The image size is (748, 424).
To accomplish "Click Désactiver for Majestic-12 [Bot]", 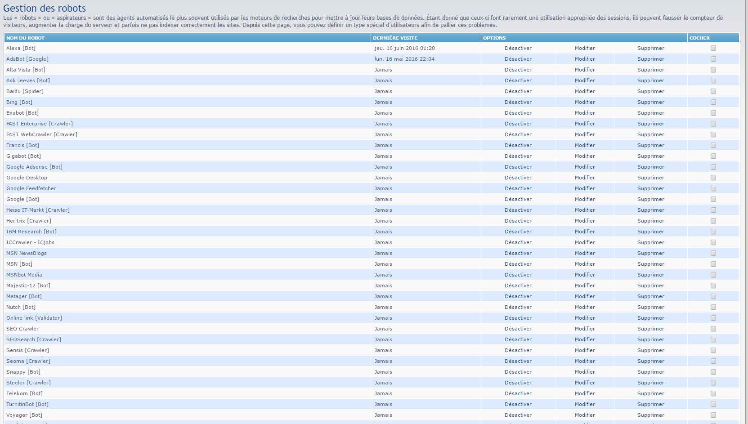I will click(518, 286).
